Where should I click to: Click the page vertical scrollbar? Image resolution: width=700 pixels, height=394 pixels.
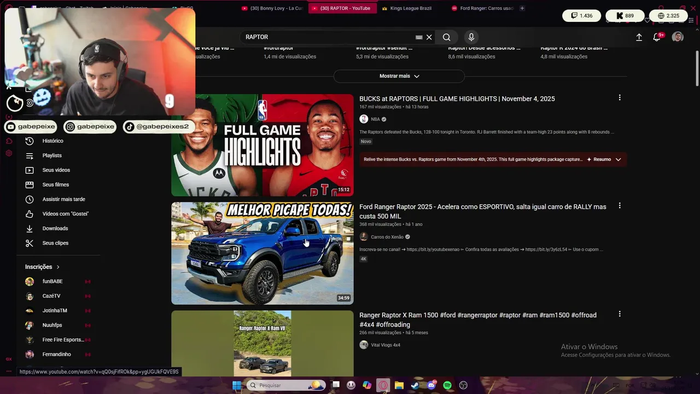pyautogui.click(x=697, y=68)
